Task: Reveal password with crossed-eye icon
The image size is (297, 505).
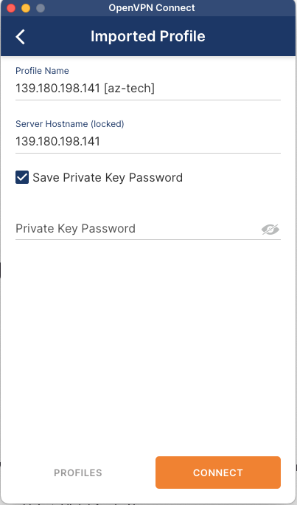Action: coord(270,230)
